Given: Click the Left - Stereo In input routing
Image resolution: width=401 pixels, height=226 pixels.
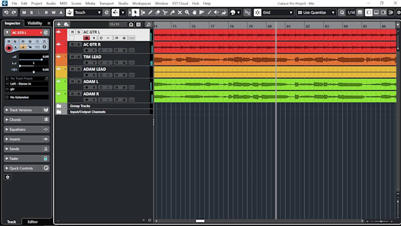Looking at the screenshot, I should 27,84.
